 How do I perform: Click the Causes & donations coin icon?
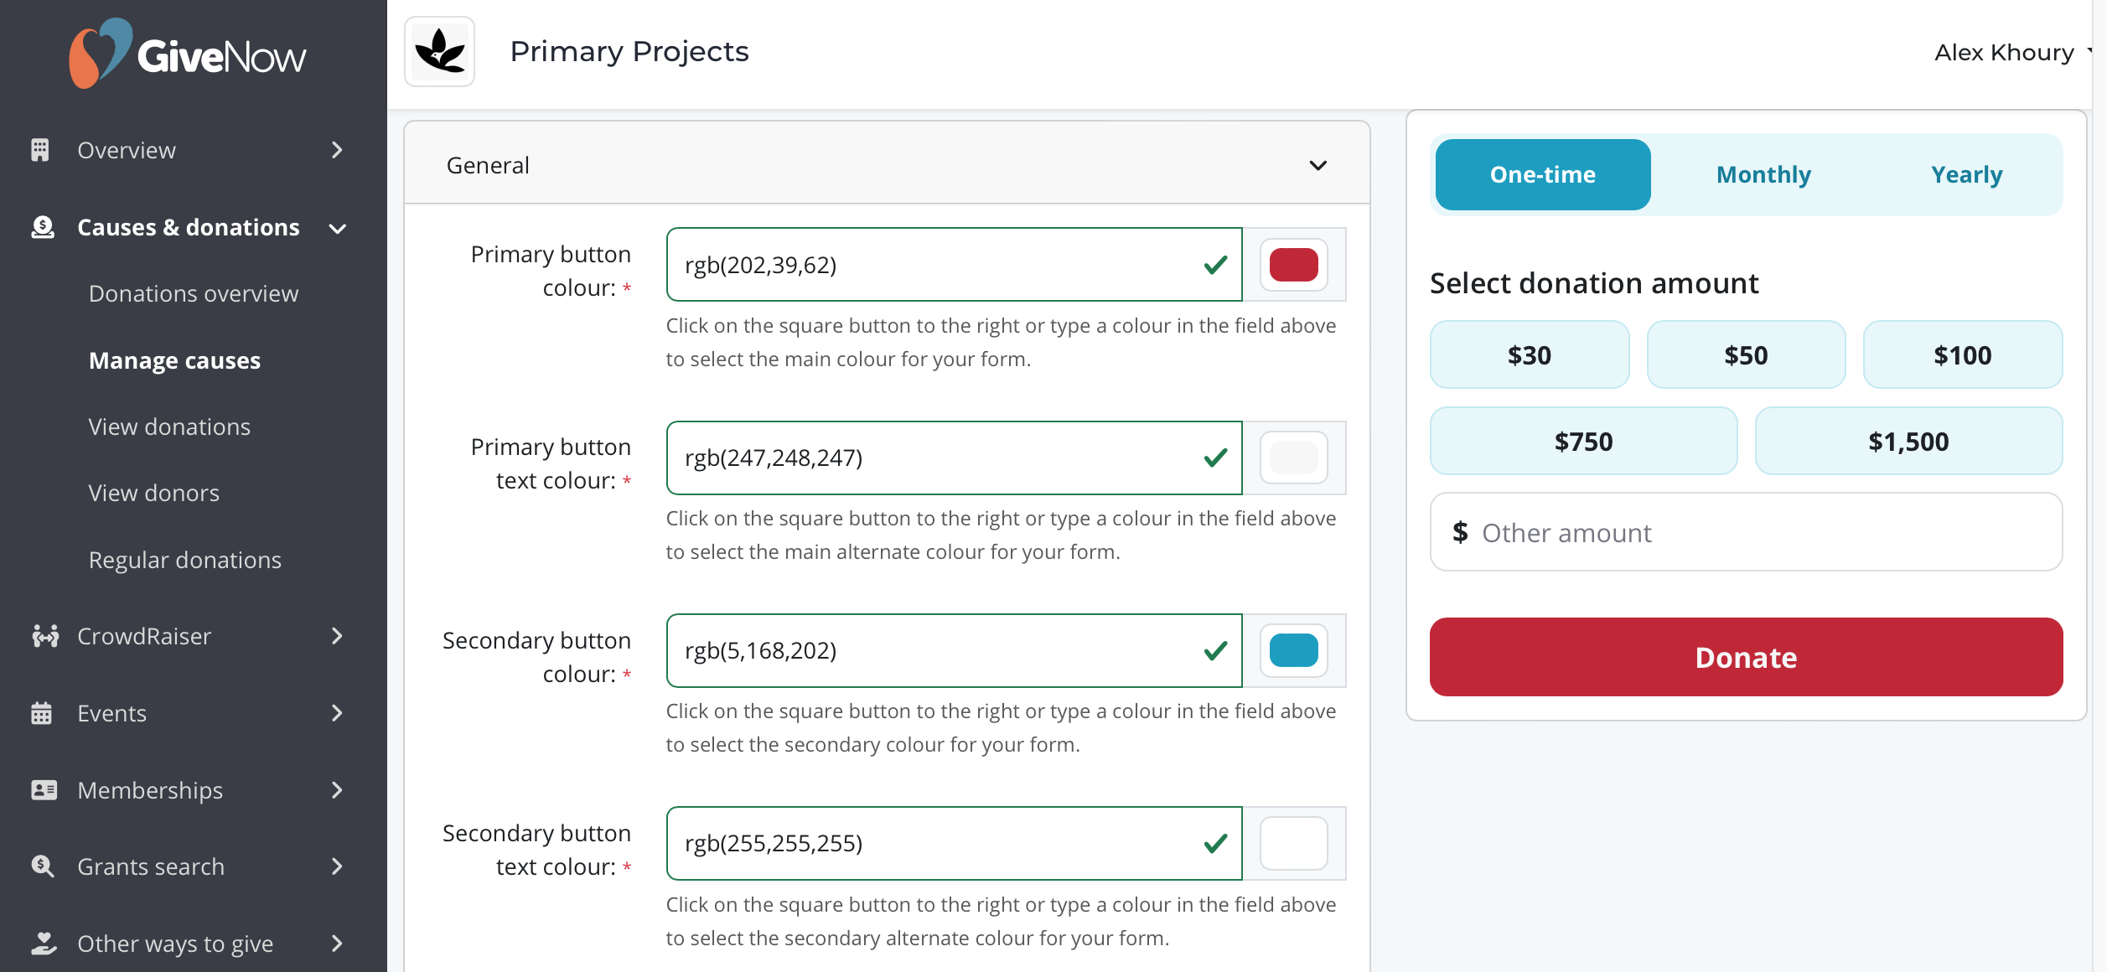tap(42, 227)
